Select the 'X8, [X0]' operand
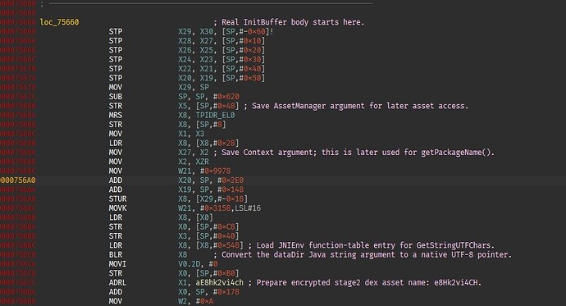566x306 pixels. pos(196,217)
